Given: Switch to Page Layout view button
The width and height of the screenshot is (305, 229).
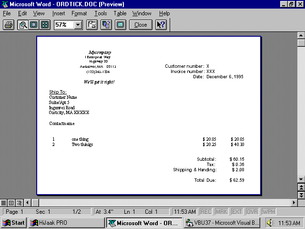Looking at the screenshot, I should click(x=11, y=203).
